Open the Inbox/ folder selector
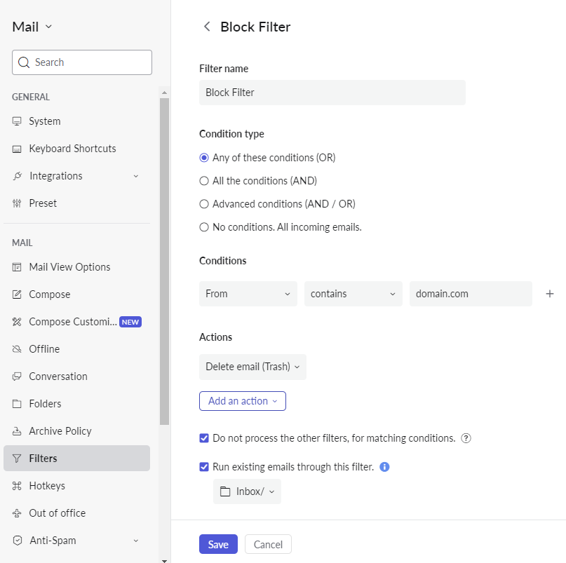Image resolution: width=566 pixels, height=563 pixels. [x=247, y=491]
